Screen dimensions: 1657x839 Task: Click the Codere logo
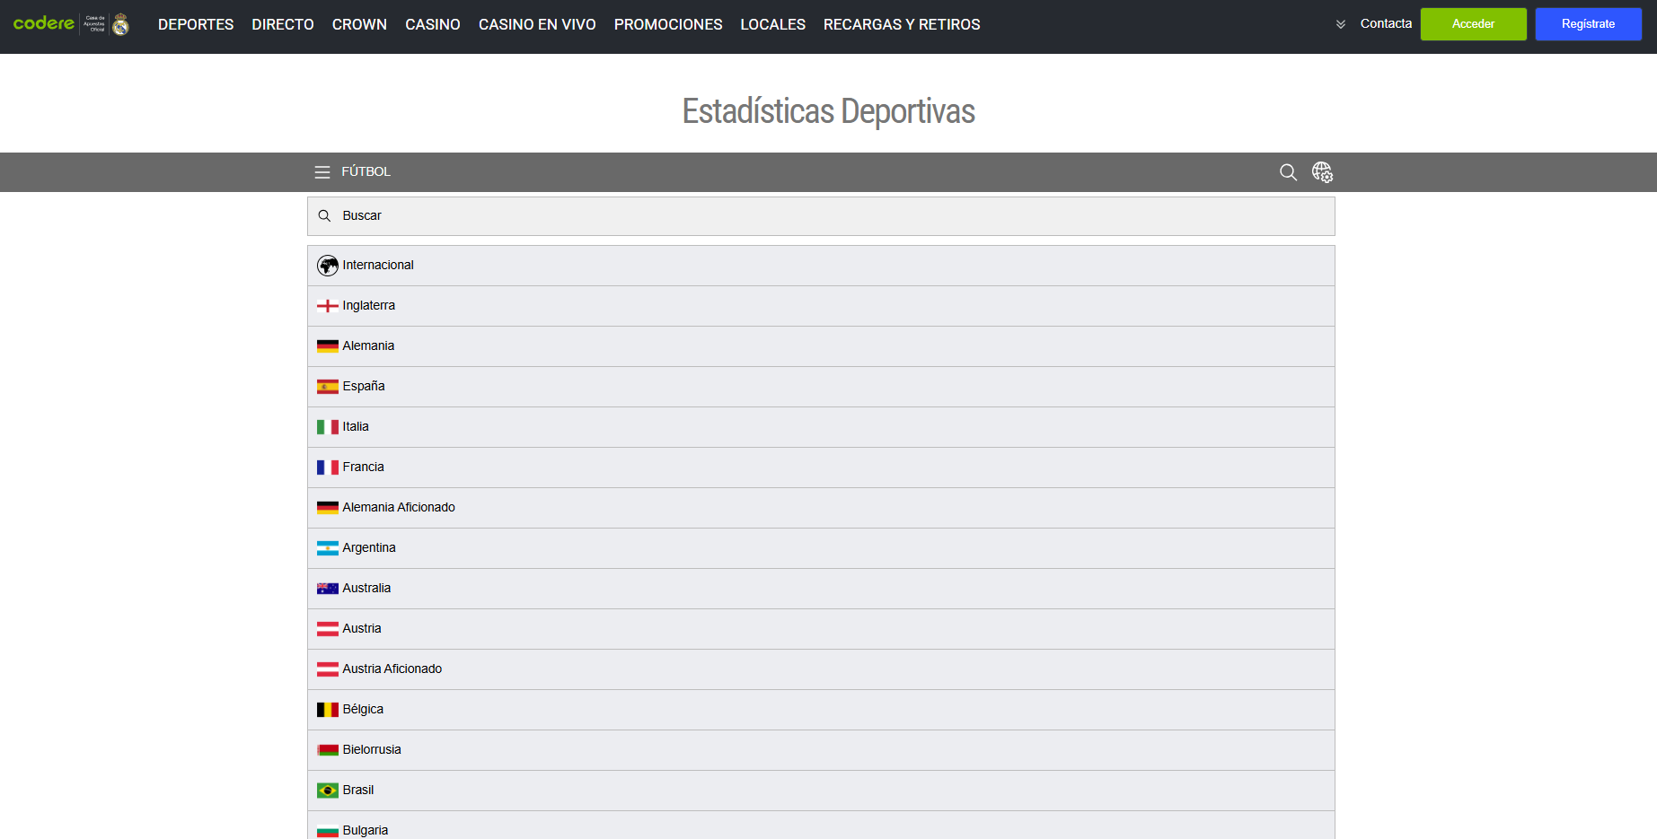pyautogui.click(x=44, y=23)
